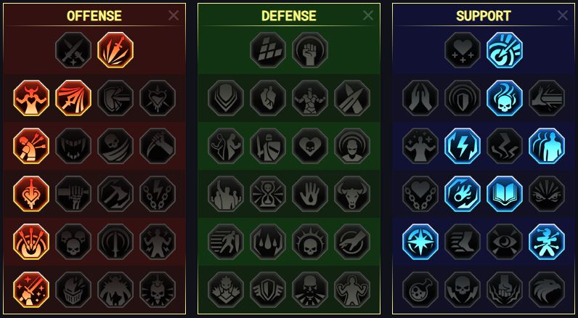
Task: Click the hourglass mastery in Defense tree
Action: [x=268, y=194]
